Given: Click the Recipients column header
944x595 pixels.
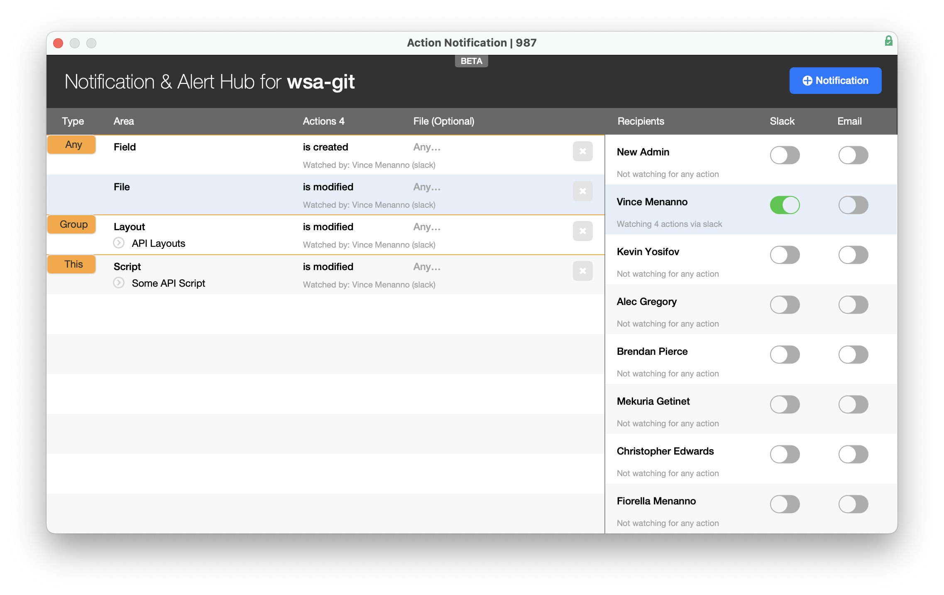Looking at the screenshot, I should tap(641, 121).
